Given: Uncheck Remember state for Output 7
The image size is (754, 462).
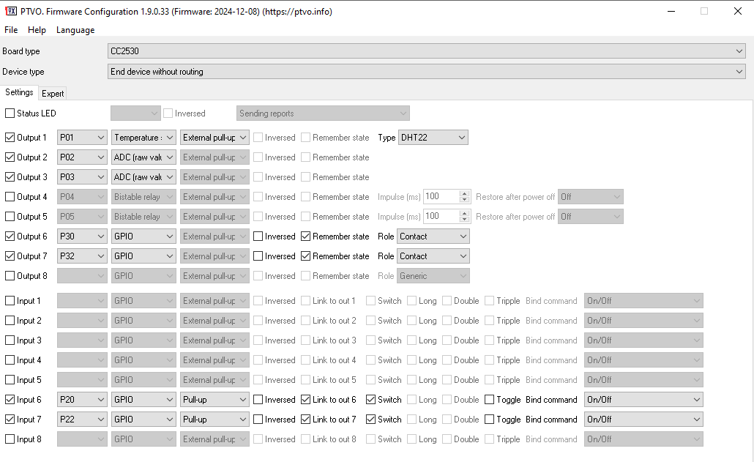Looking at the screenshot, I should (x=306, y=256).
